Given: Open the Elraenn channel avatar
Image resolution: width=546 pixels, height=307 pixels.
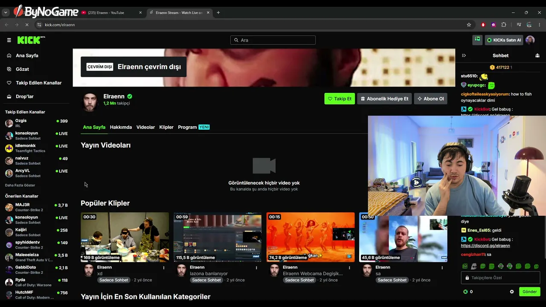Looking at the screenshot, I should pos(90,102).
